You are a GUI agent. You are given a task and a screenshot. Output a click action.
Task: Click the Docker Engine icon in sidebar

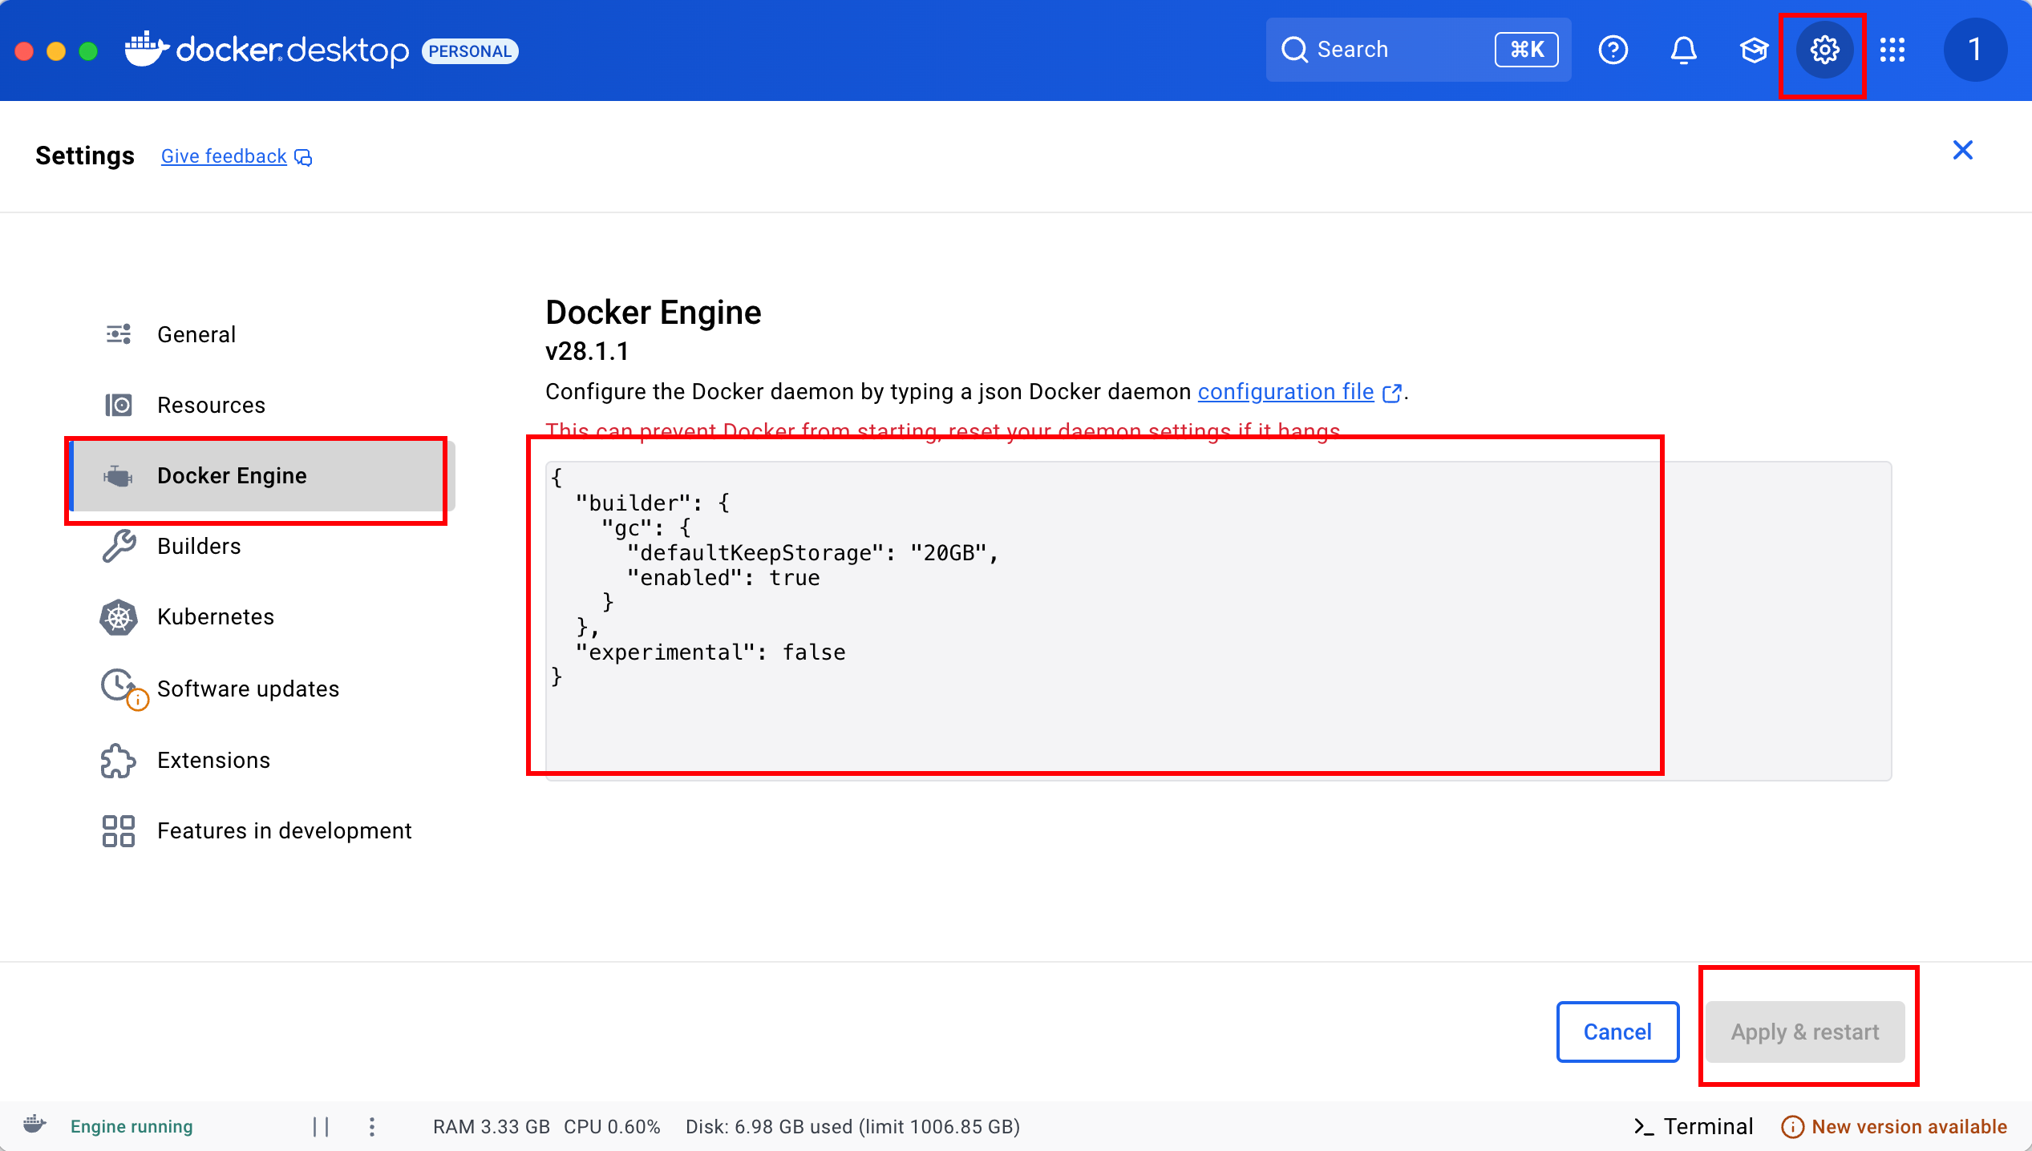119,476
